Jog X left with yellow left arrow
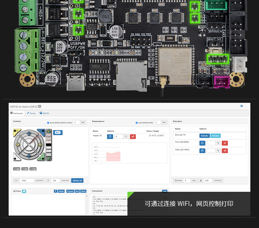Viewport: 259px width, 228px height. click(18, 145)
